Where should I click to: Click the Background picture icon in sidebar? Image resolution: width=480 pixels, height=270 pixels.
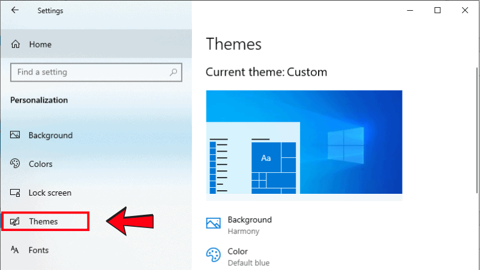tap(16, 136)
